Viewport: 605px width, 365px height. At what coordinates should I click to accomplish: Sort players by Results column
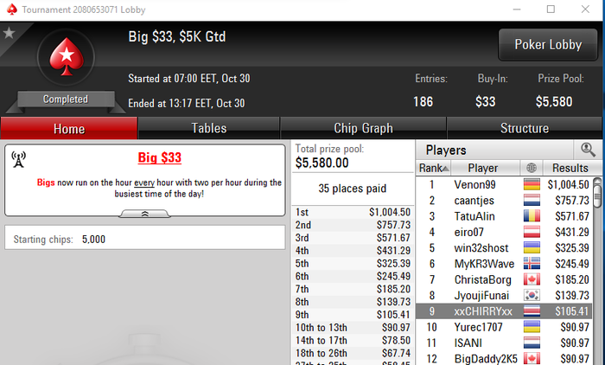coord(572,168)
